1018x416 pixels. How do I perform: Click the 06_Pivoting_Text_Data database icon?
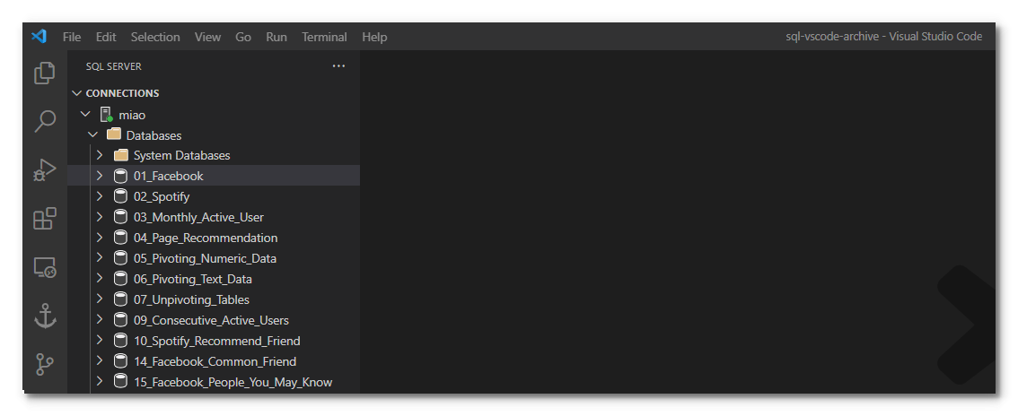tap(121, 279)
